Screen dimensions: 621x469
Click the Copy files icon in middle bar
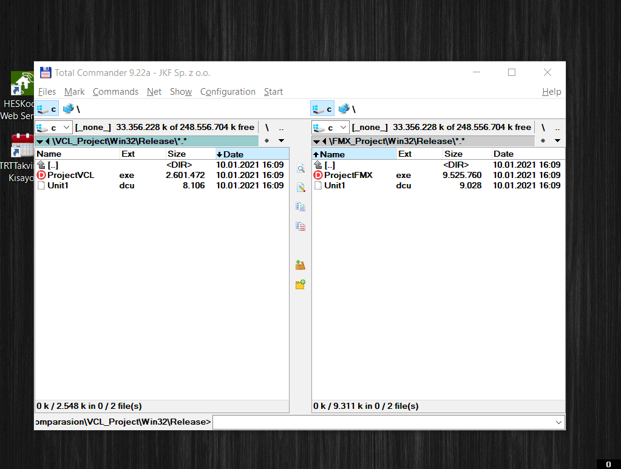(x=300, y=207)
